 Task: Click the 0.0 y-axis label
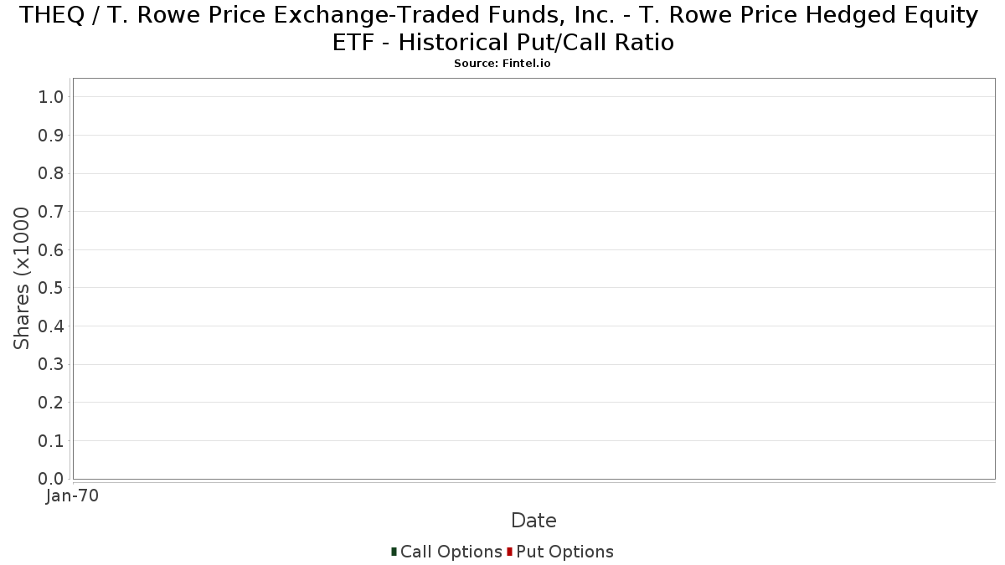51,479
